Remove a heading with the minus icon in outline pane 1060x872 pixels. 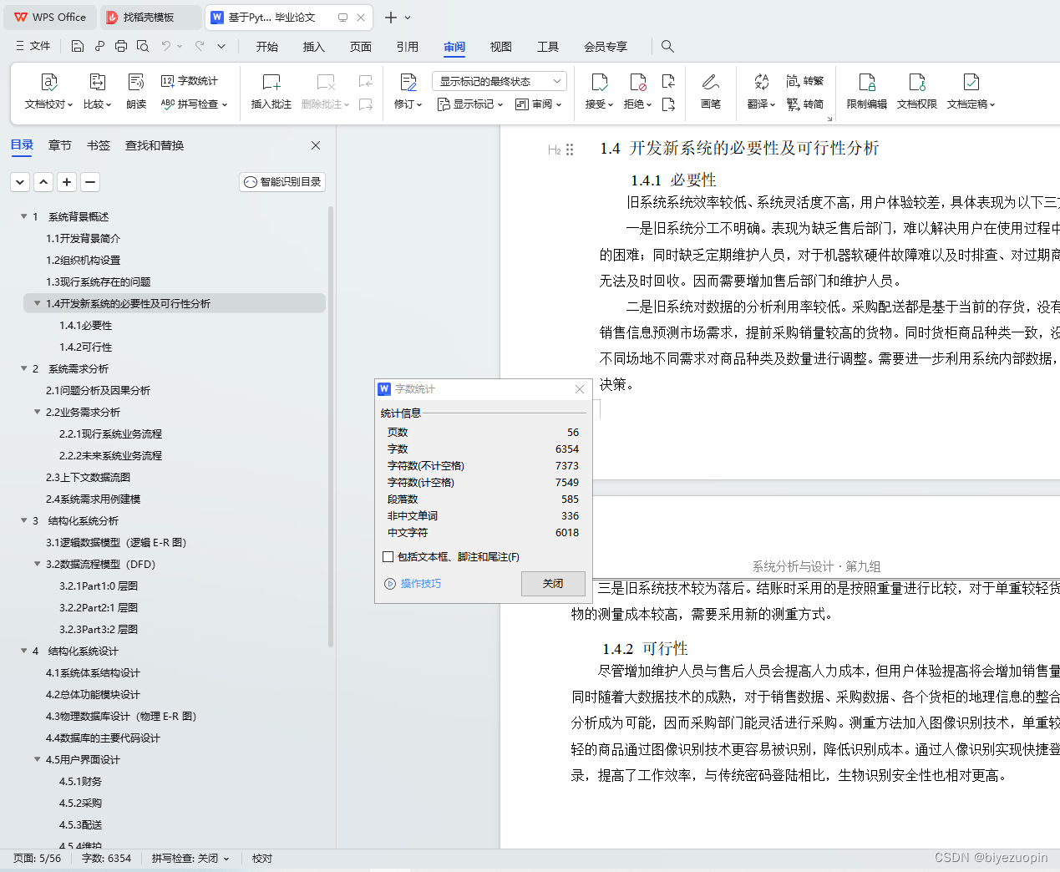coord(91,181)
